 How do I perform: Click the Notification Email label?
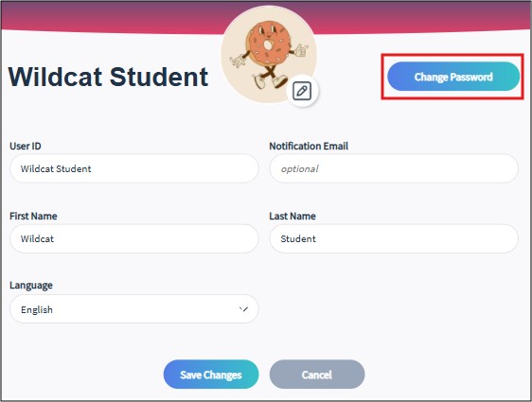click(x=309, y=146)
